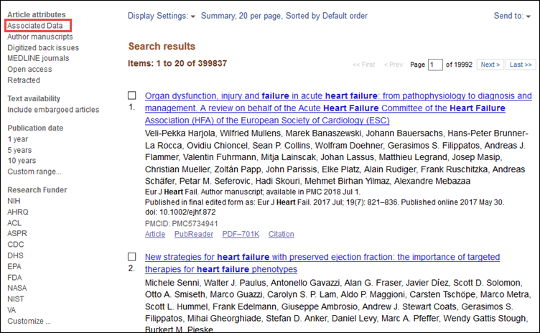Select Include embargoed articles filter
540x333 pixels.
[x=53, y=110]
